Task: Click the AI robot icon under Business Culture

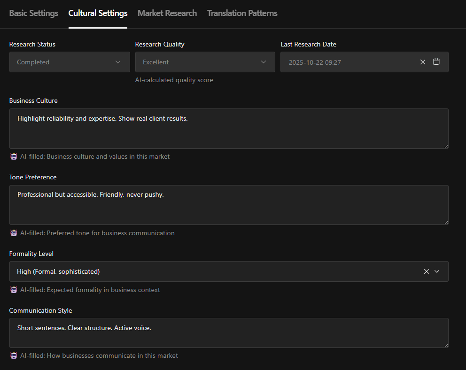Action: click(x=14, y=157)
